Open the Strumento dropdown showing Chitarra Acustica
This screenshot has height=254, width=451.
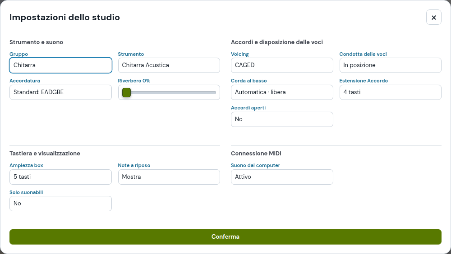[x=169, y=65]
